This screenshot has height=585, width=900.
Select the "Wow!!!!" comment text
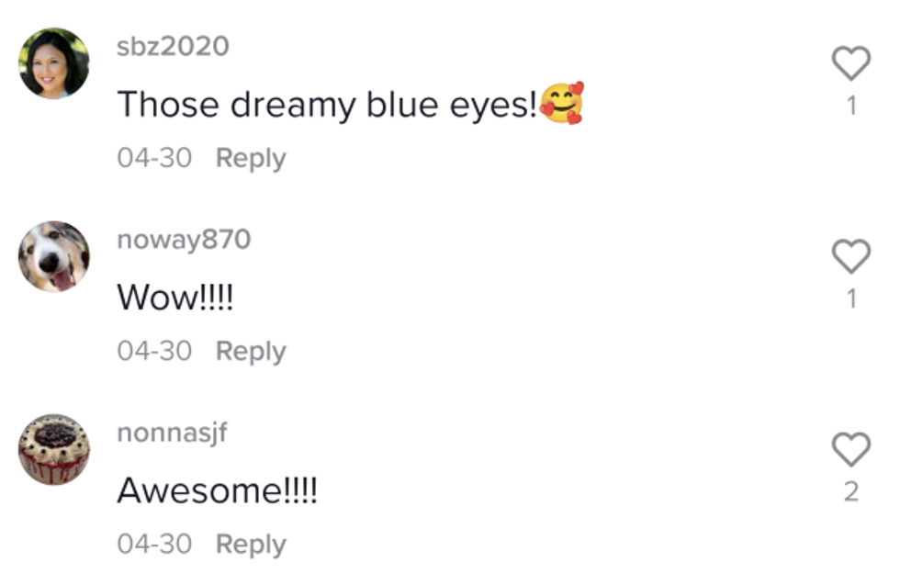point(175,298)
